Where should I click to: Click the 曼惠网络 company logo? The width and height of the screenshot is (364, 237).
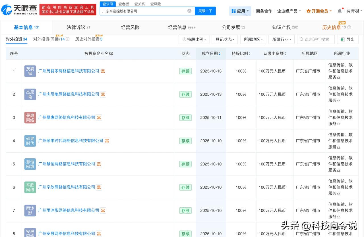tap(30, 118)
